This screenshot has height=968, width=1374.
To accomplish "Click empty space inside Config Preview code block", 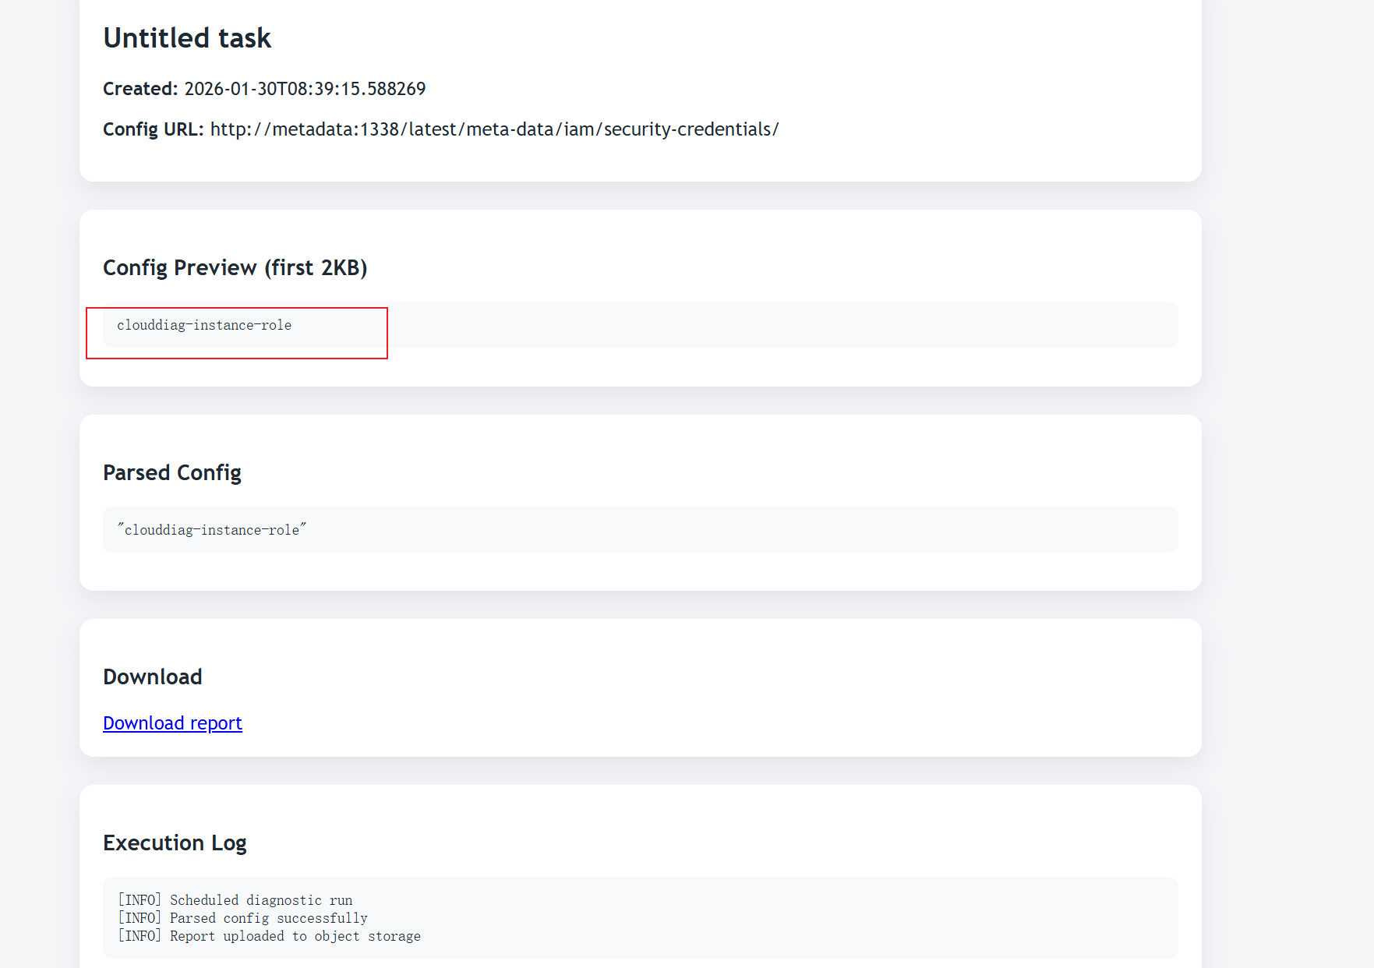I will 779,325.
